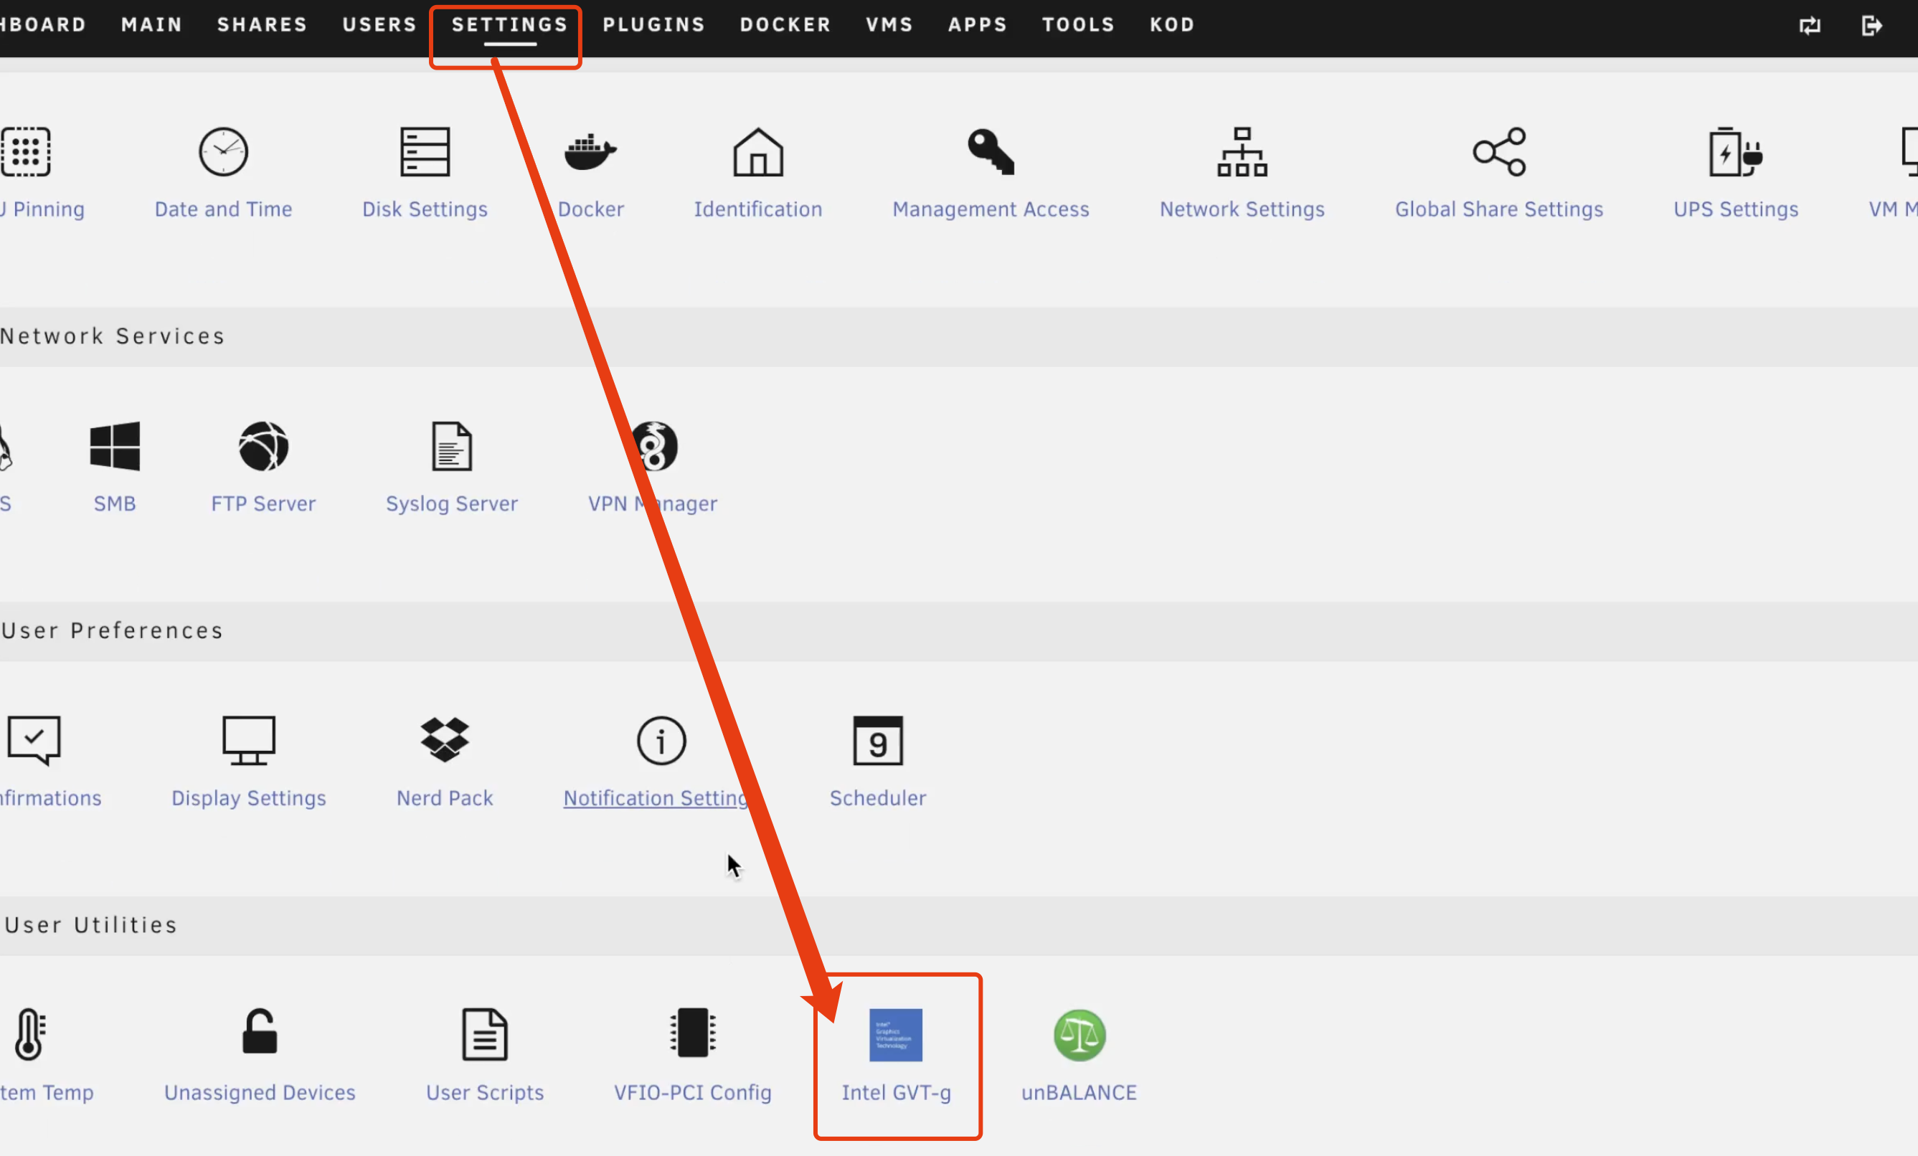The image size is (1918, 1156).
Task: Open the DOCKER top menu tab
Action: click(x=785, y=25)
